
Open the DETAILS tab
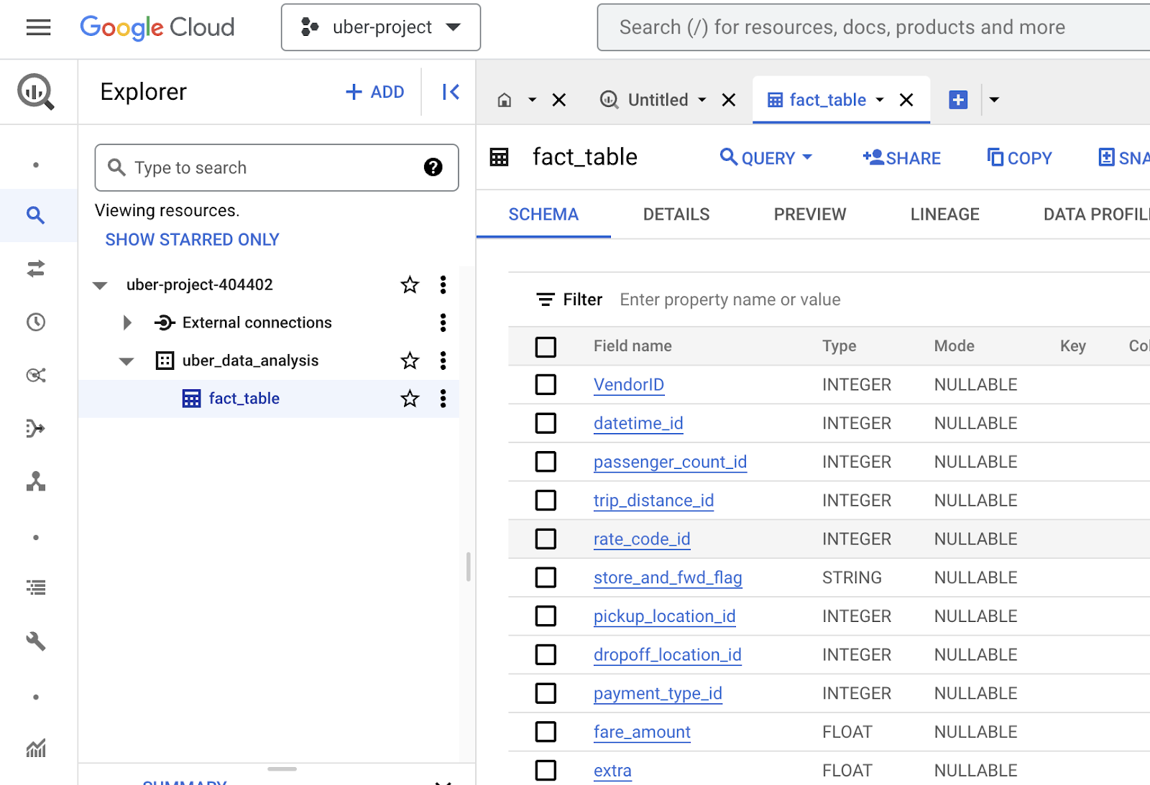point(676,215)
